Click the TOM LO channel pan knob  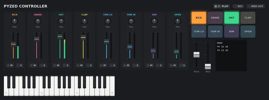point(108,21)
